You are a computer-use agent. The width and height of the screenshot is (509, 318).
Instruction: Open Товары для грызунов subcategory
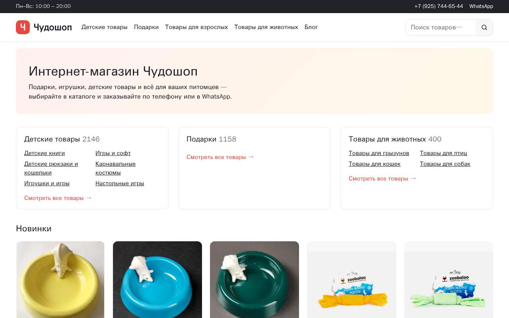[x=379, y=153]
